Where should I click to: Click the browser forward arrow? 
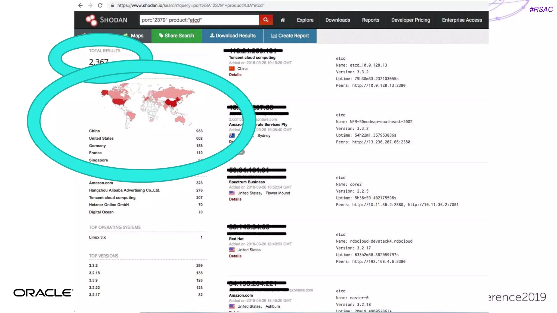[90, 5]
